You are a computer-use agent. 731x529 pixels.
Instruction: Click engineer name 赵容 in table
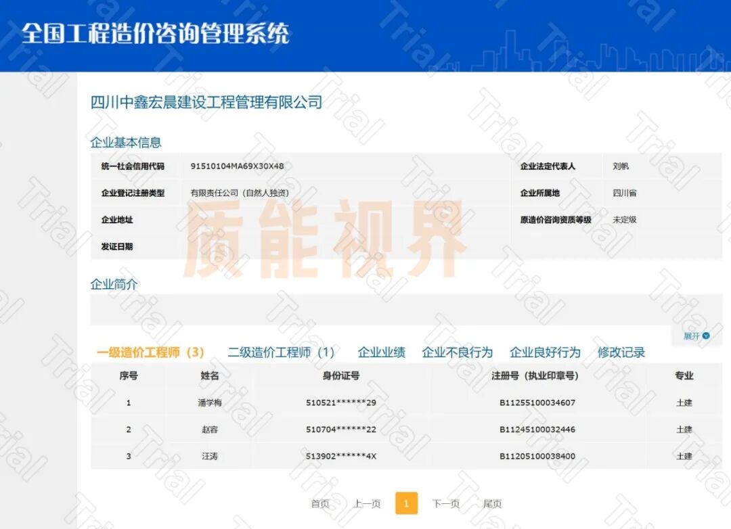[x=209, y=430]
